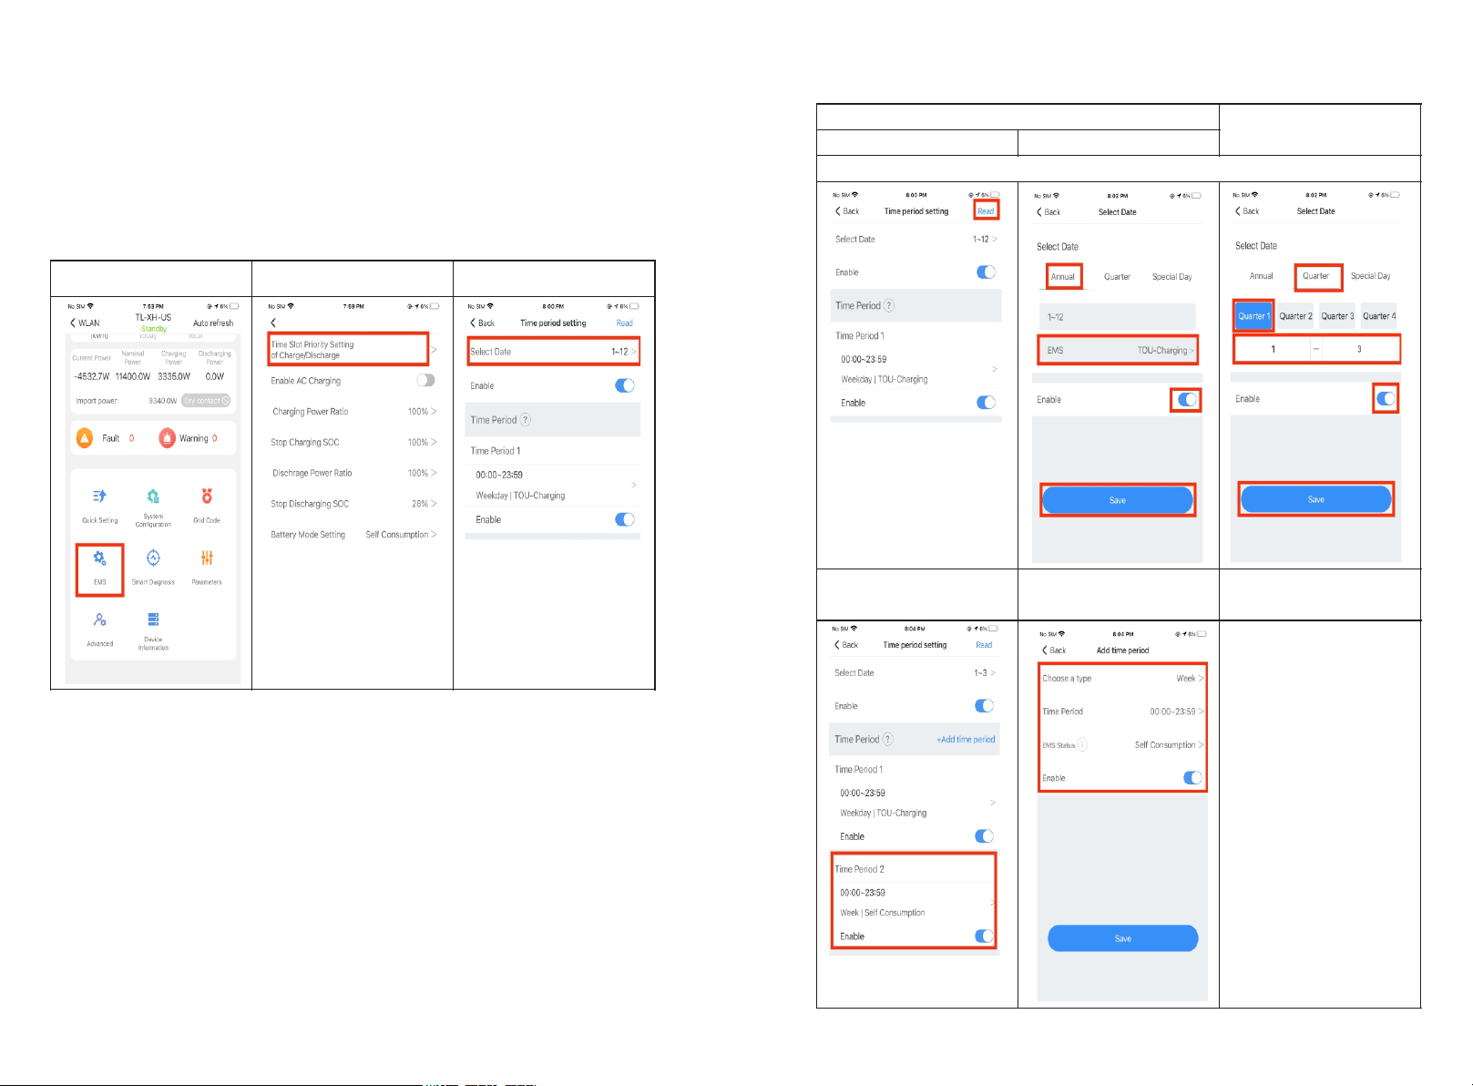The width and height of the screenshot is (1473, 1086).
Task: Open the Quick Setting icon
Action: tap(99, 497)
